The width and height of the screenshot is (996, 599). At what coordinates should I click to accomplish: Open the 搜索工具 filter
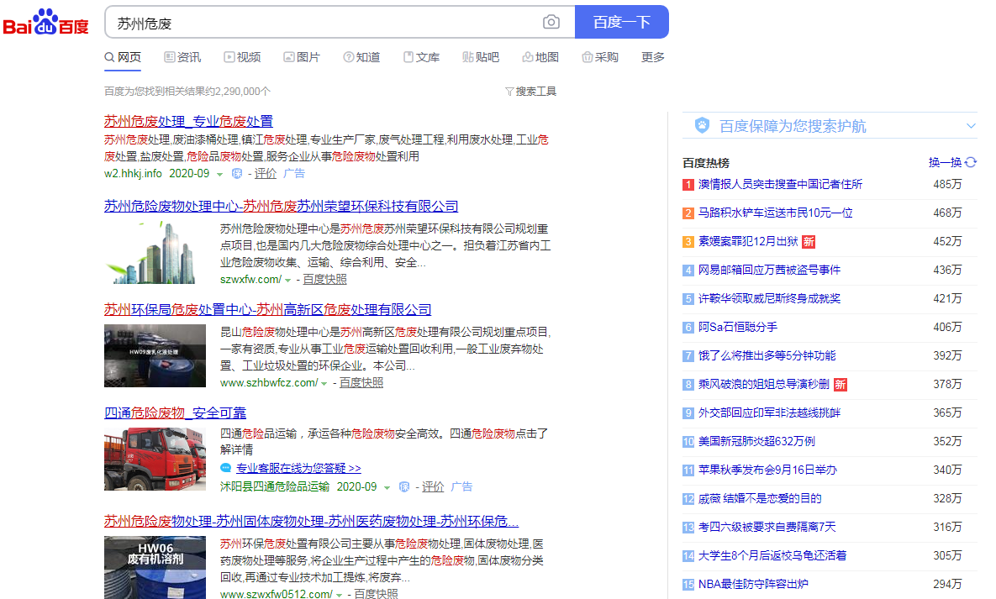click(530, 92)
